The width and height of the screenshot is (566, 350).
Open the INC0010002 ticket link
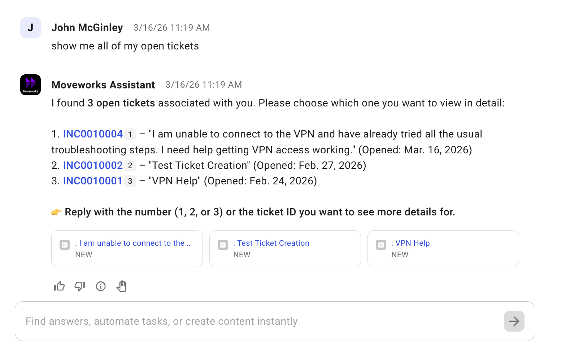coord(93,166)
